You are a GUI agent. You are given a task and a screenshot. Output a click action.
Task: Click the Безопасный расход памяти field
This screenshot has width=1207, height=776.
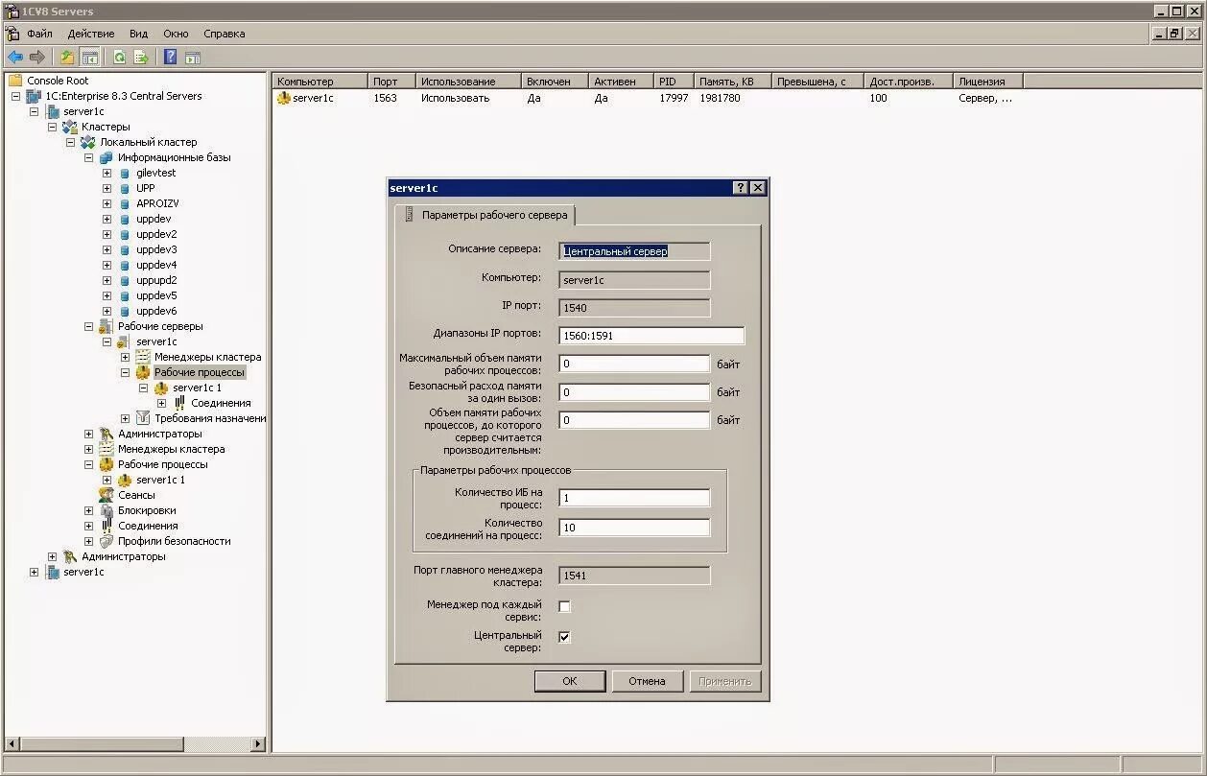634,391
